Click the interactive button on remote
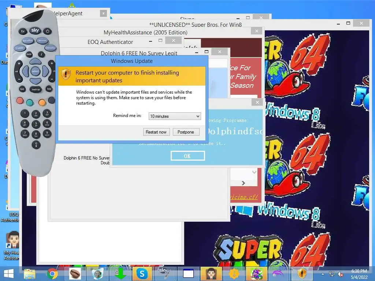This screenshot has height=281, width=375. pyautogui.click(x=51, y=48)
